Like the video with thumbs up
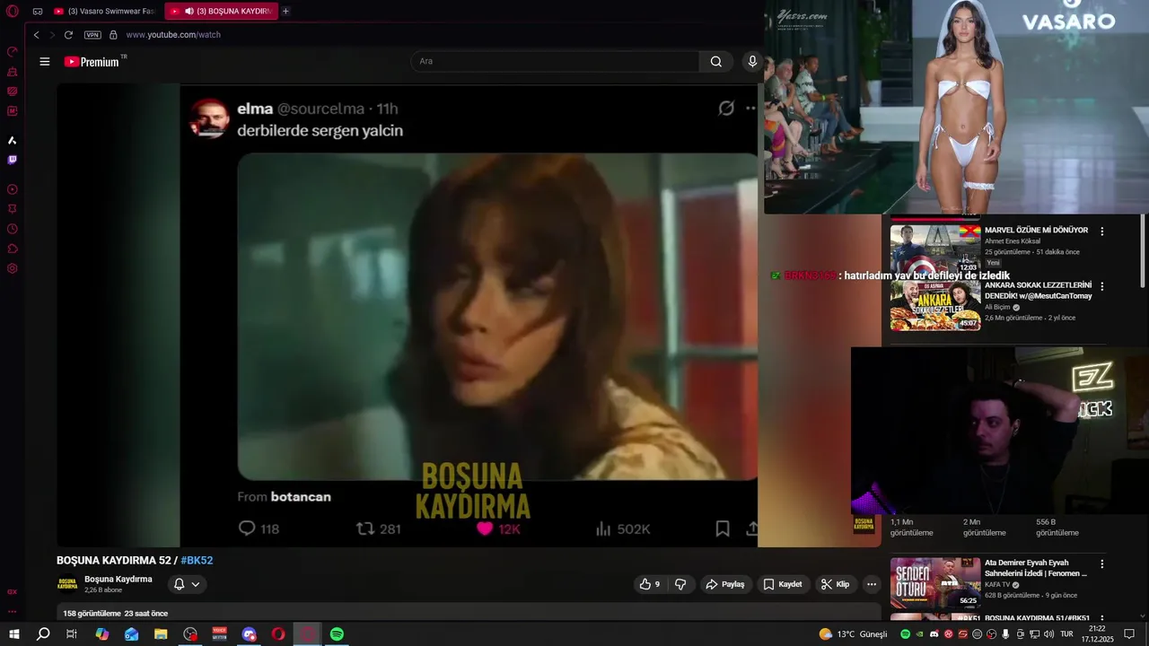1149x646 pixels. click(649, 584)
